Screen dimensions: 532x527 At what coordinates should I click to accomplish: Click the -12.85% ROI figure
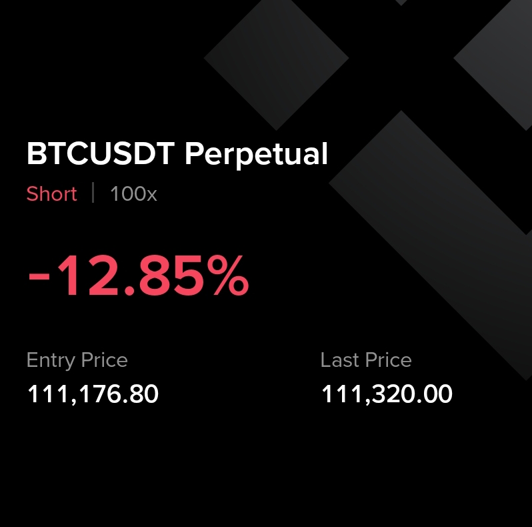[x=137, y=278]
